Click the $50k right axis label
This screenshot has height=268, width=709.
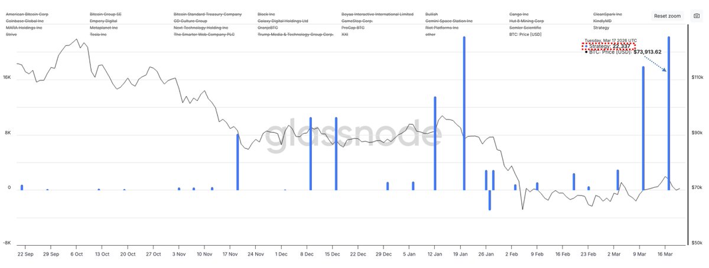[x=696, y=243]
